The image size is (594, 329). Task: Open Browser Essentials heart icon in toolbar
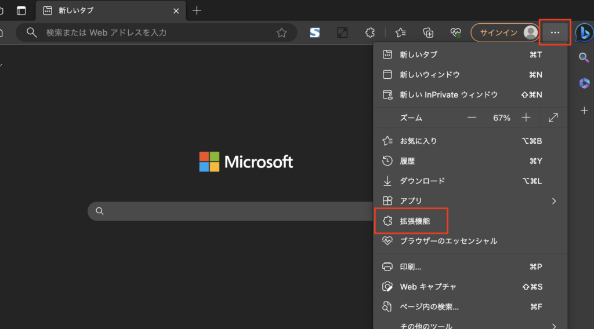(456, 33)
